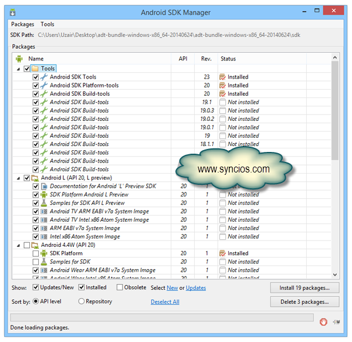Uncheck the Tools group checkbox
Image resolution: width=352 pixels, height=342 pixels.
pyautogui.click(x=27, y=69)
